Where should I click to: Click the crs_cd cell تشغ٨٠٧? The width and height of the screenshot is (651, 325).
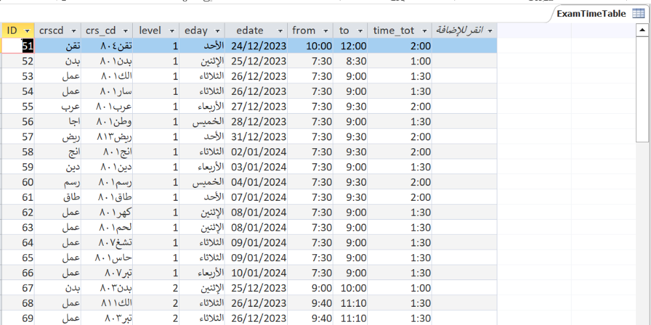point(107,242)
